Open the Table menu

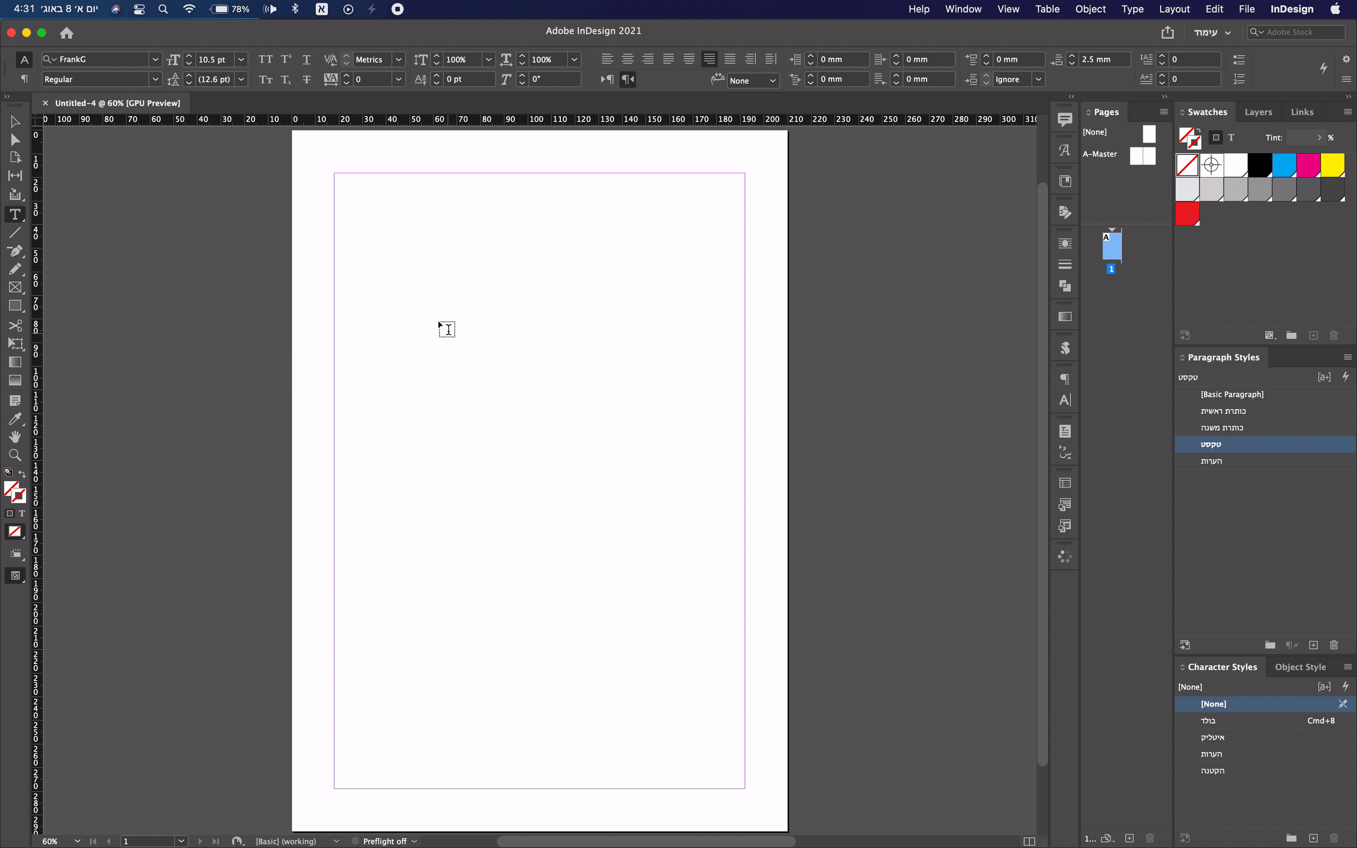[x=1047, y=9]
